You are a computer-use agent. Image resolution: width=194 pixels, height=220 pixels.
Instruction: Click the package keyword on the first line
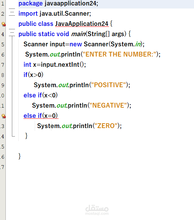(31, 4)
